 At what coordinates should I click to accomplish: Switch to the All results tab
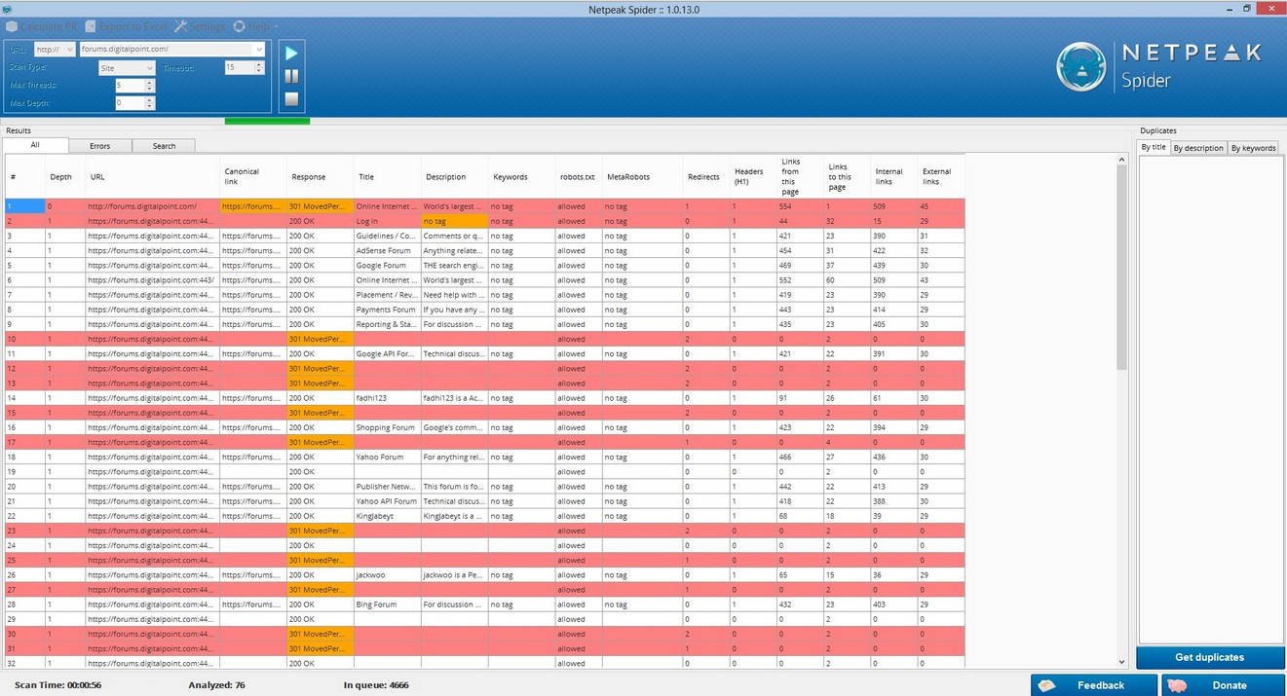tap(35, 145)
